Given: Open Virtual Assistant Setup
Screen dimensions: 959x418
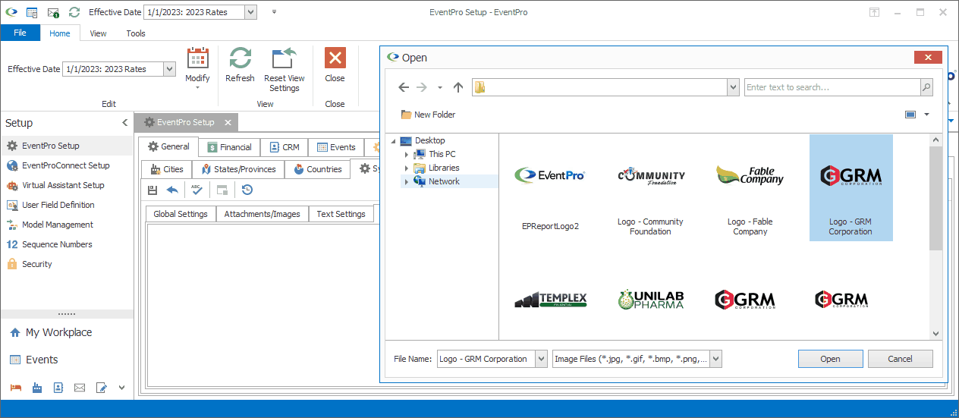Looking at the screenshot, I should click(x=67, y=185).
